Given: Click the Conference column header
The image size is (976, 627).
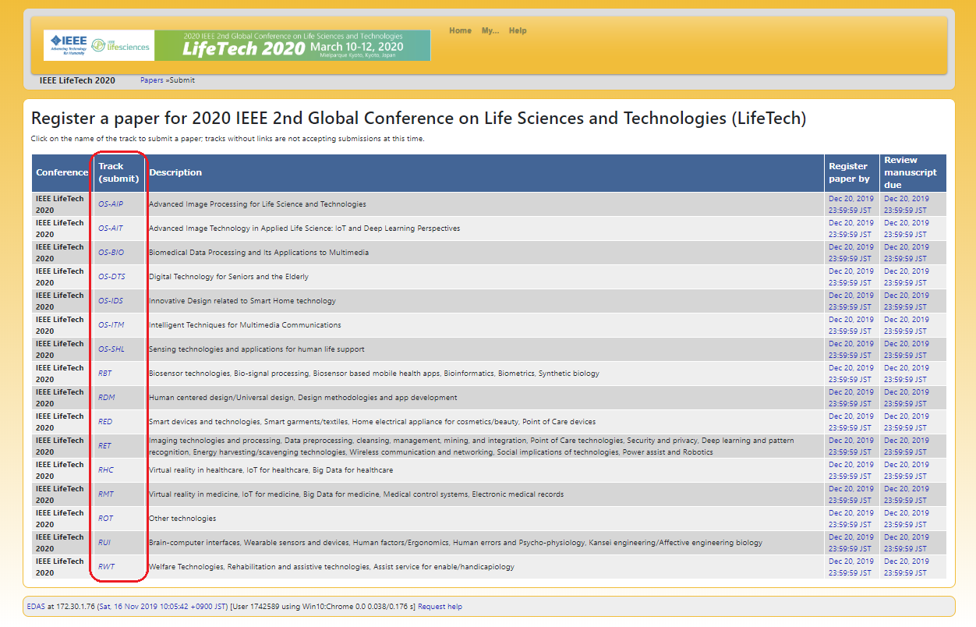Looking at the screenshot, I should [x=62, y=173].
